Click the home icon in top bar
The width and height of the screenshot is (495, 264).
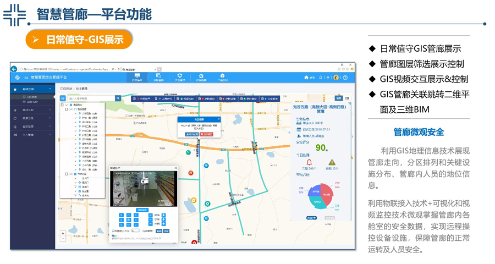306,78
